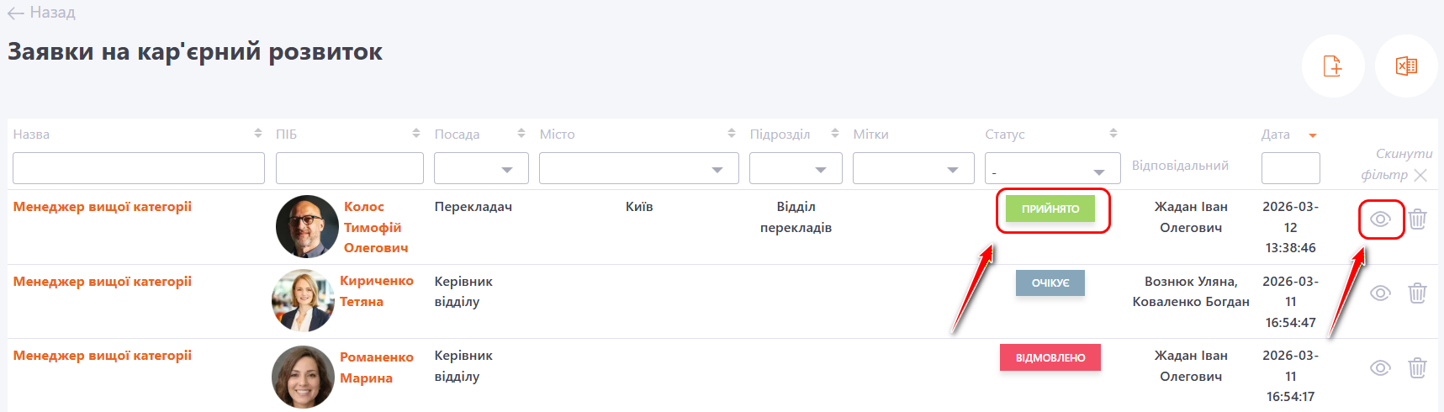View Кириченко Тетяна's request with eye icon
Screen dimensions: 1444x412
1381,293
